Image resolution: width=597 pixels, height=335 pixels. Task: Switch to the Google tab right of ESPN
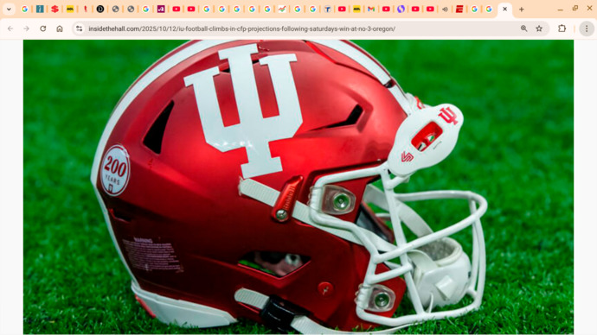coord(474,9)
